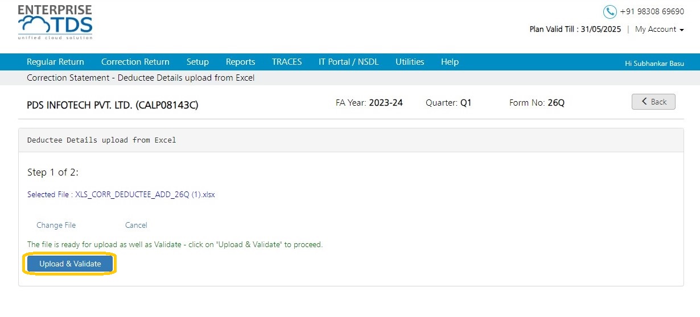
Task: Open the Reports menu
Action: pos(240,62)
